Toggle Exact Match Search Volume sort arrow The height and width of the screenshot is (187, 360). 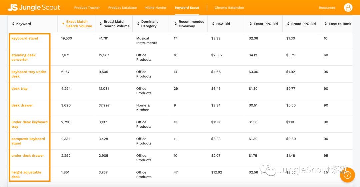(63, 24)
